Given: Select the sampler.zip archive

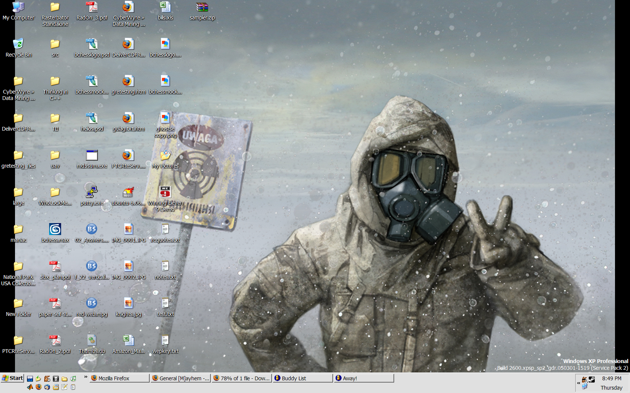Looking at the screenshot, I should click(x=202, y=11).
